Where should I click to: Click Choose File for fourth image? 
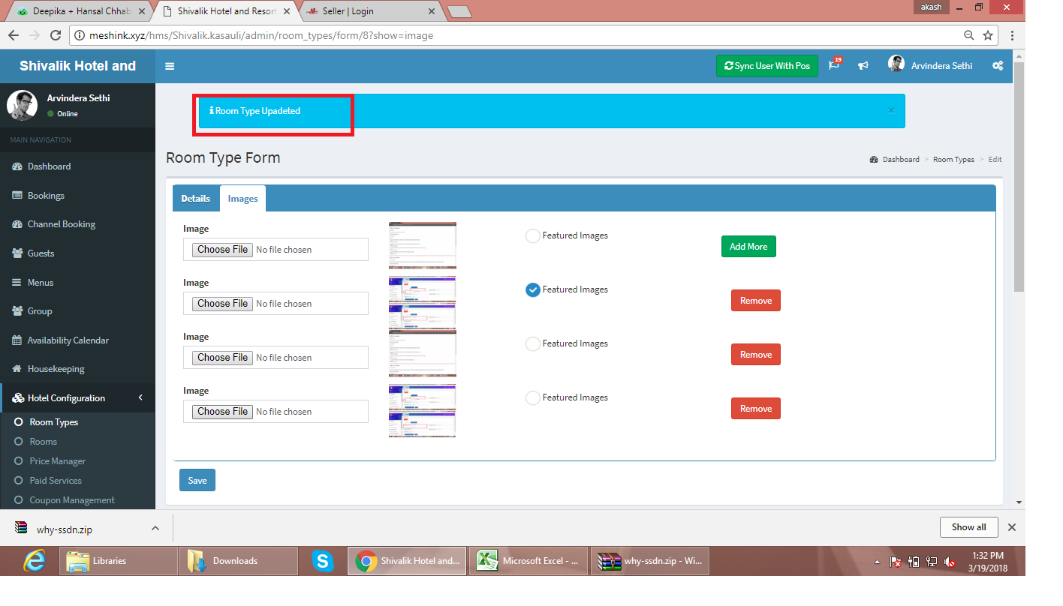click(222, 412)
